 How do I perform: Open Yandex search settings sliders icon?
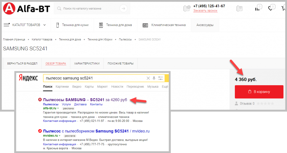[x=161, y=78]
